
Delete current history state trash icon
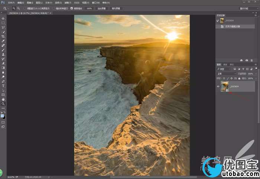click(x=252, y=60)
